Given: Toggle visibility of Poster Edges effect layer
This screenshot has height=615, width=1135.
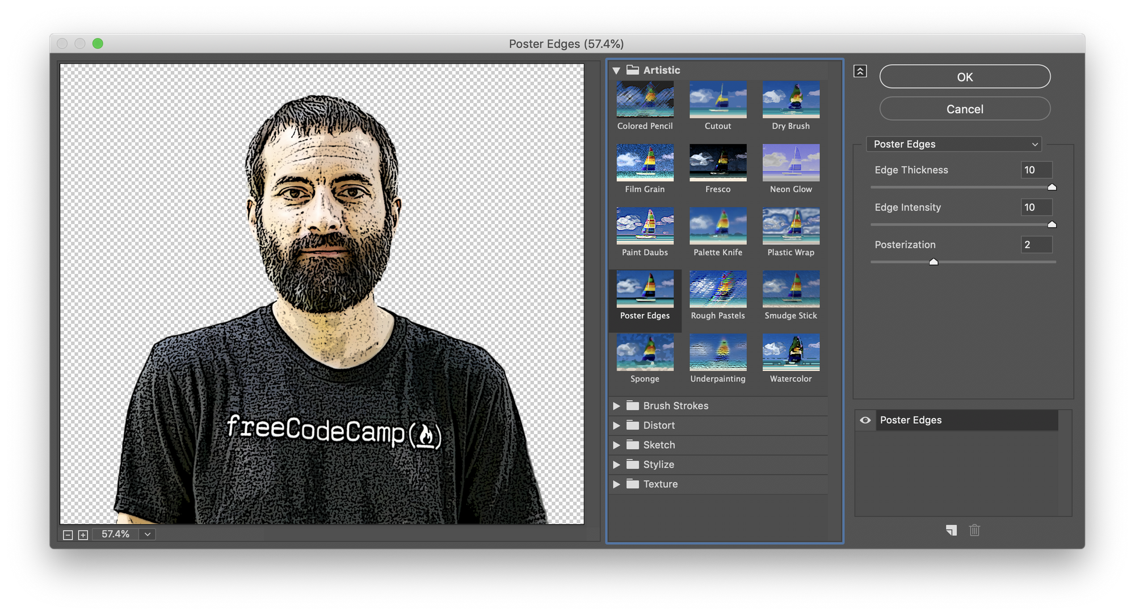Looking at the screenshot, I should point(865,420).
